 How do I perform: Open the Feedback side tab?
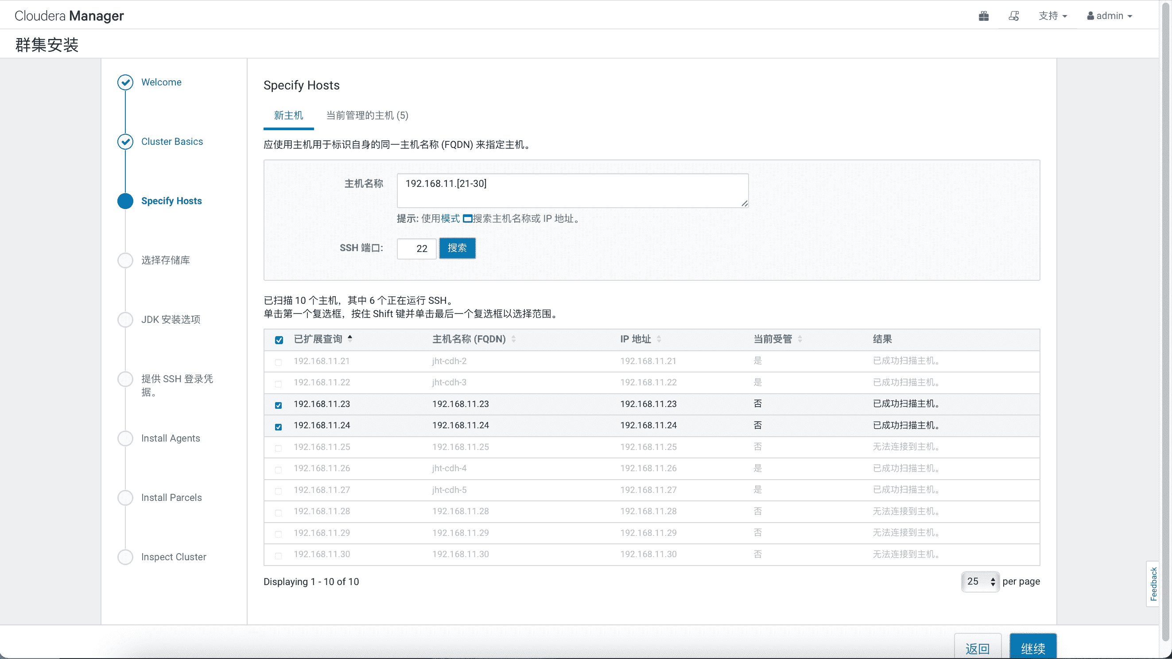(1153, 584)
